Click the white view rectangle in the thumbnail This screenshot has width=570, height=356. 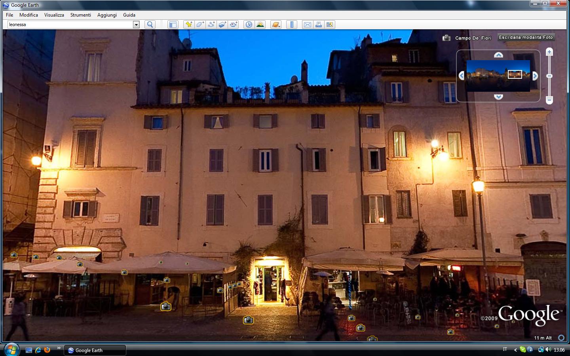coord(515,74)
